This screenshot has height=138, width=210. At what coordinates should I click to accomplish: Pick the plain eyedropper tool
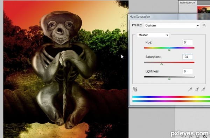190,89
